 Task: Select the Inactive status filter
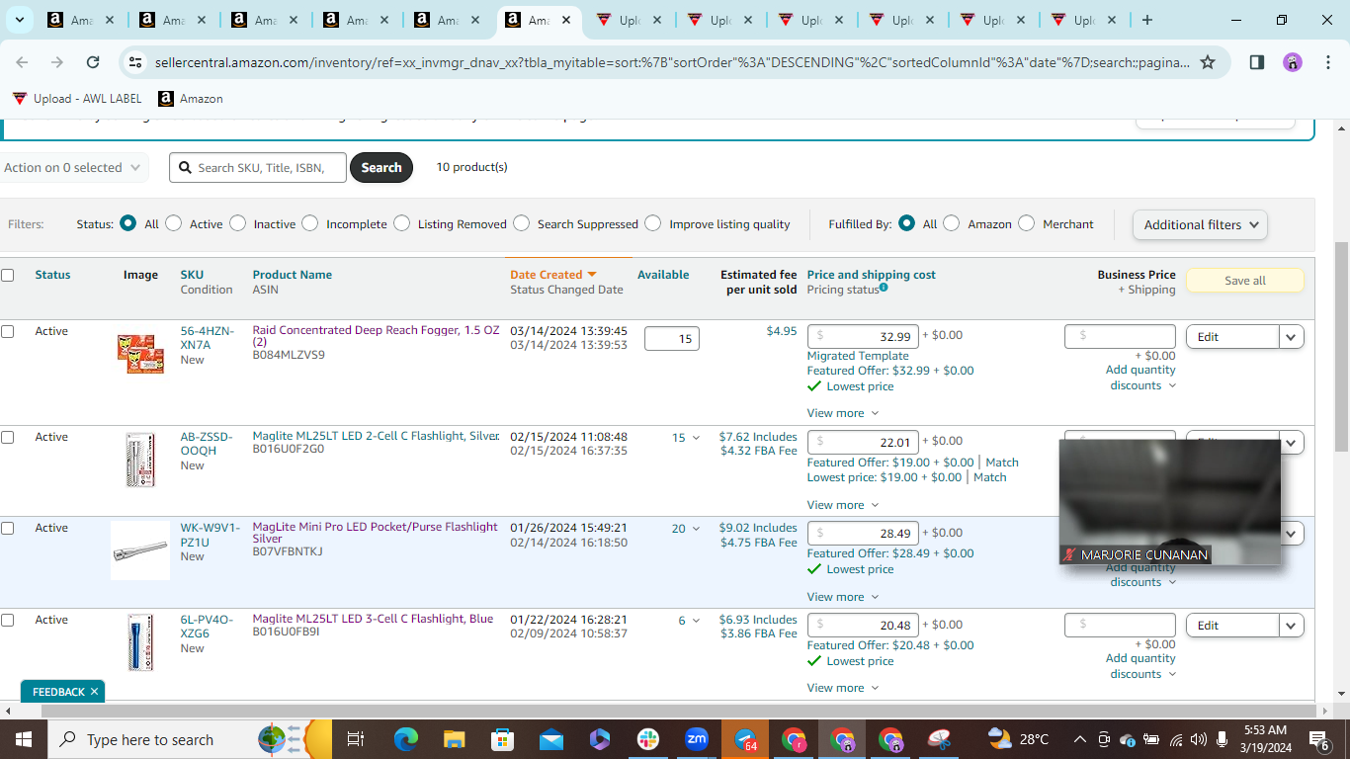(x=238, y=223)
